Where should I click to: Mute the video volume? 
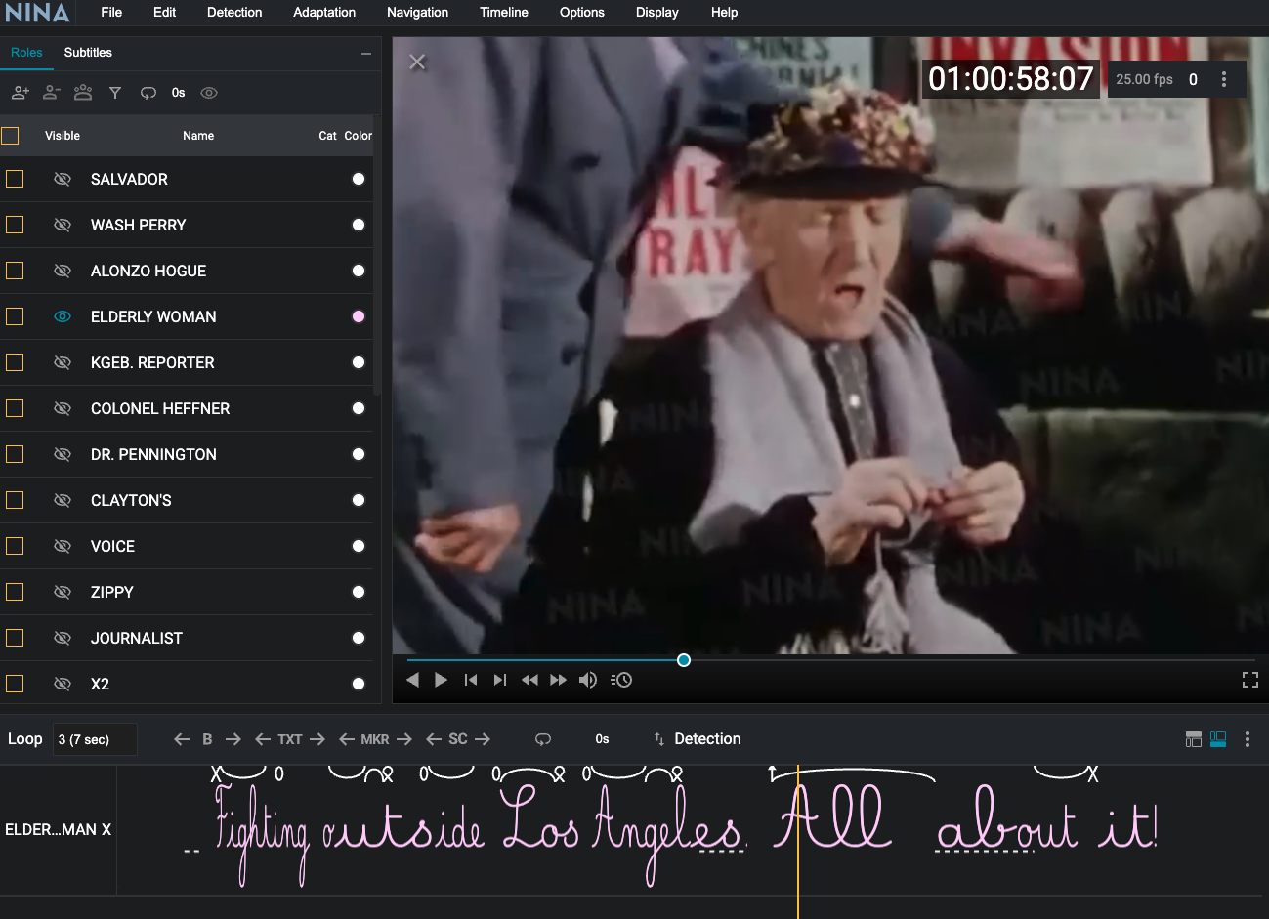pos(588,680)
